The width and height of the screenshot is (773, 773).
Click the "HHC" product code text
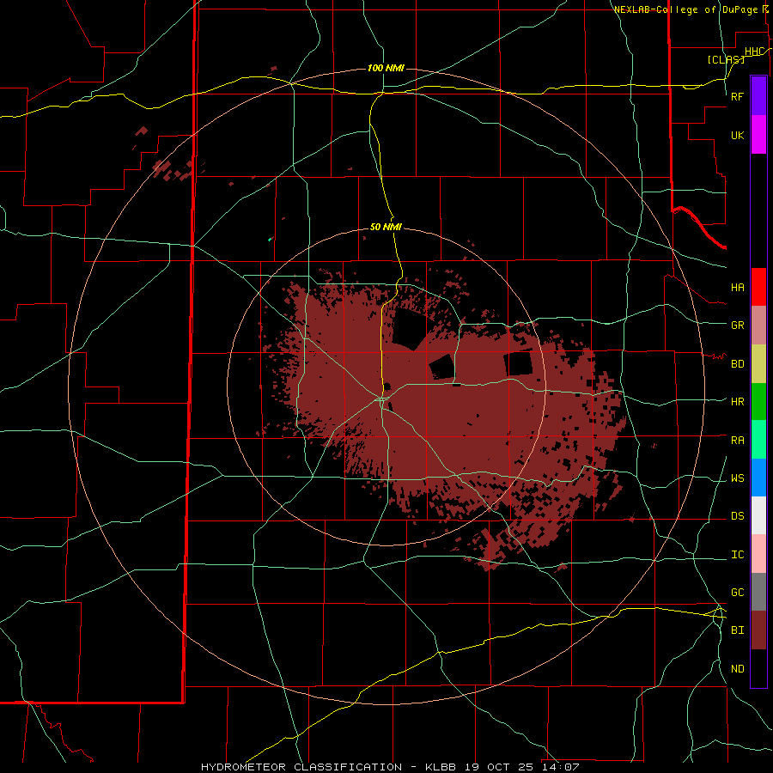click(754, 52)
